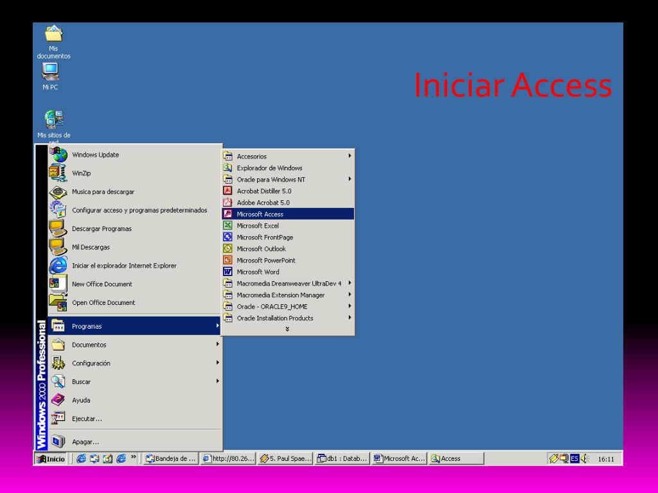Open Windows Update from Start menu
This screenshot has height=493, width=658.
(x=134, y=155)
